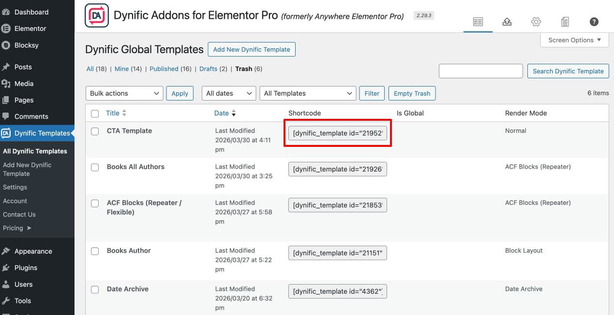Select the shortcode field with id 21926

[x=338, y=169]
